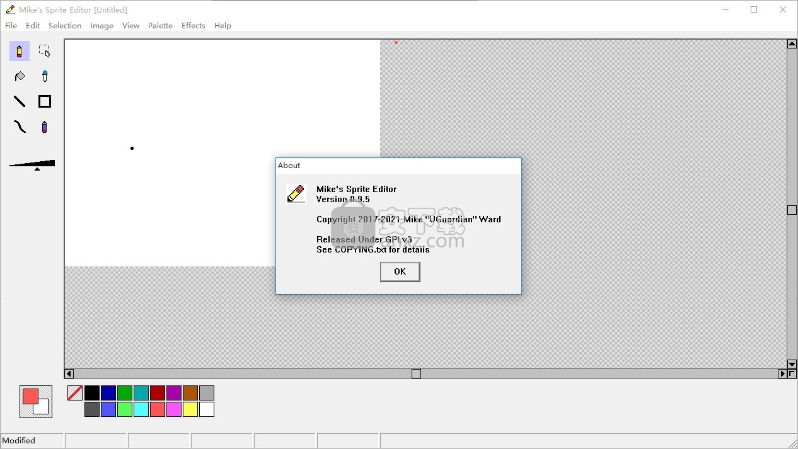Open the Image menu
Viewport: 798px width, 449px height.
click(101, 26)
